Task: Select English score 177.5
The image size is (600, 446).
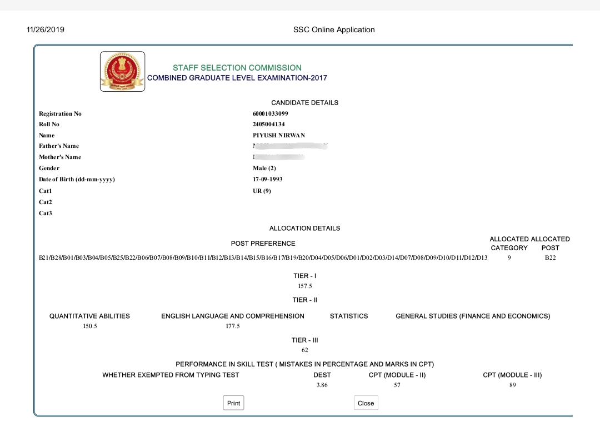Action: pos(233,326)
